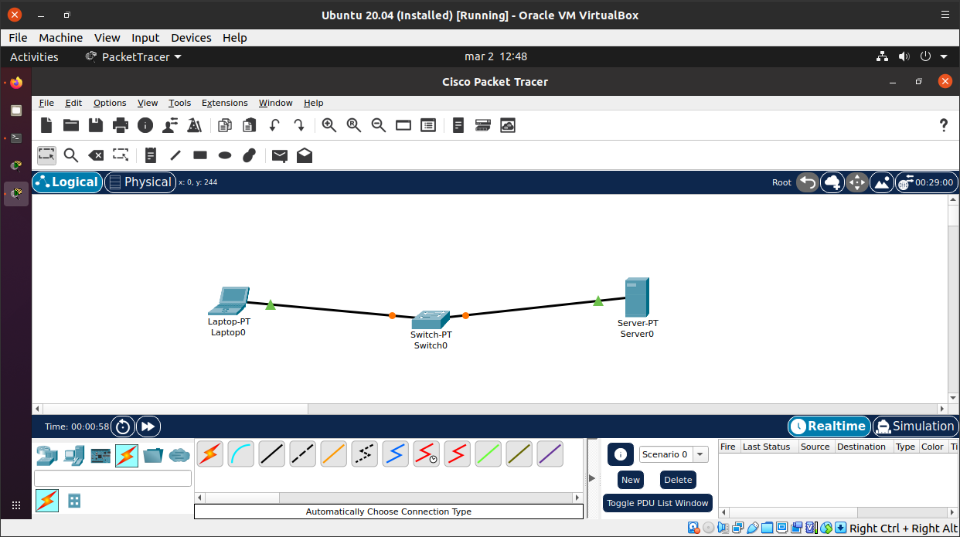Open the End Devices category

click(x=74, y=456)
